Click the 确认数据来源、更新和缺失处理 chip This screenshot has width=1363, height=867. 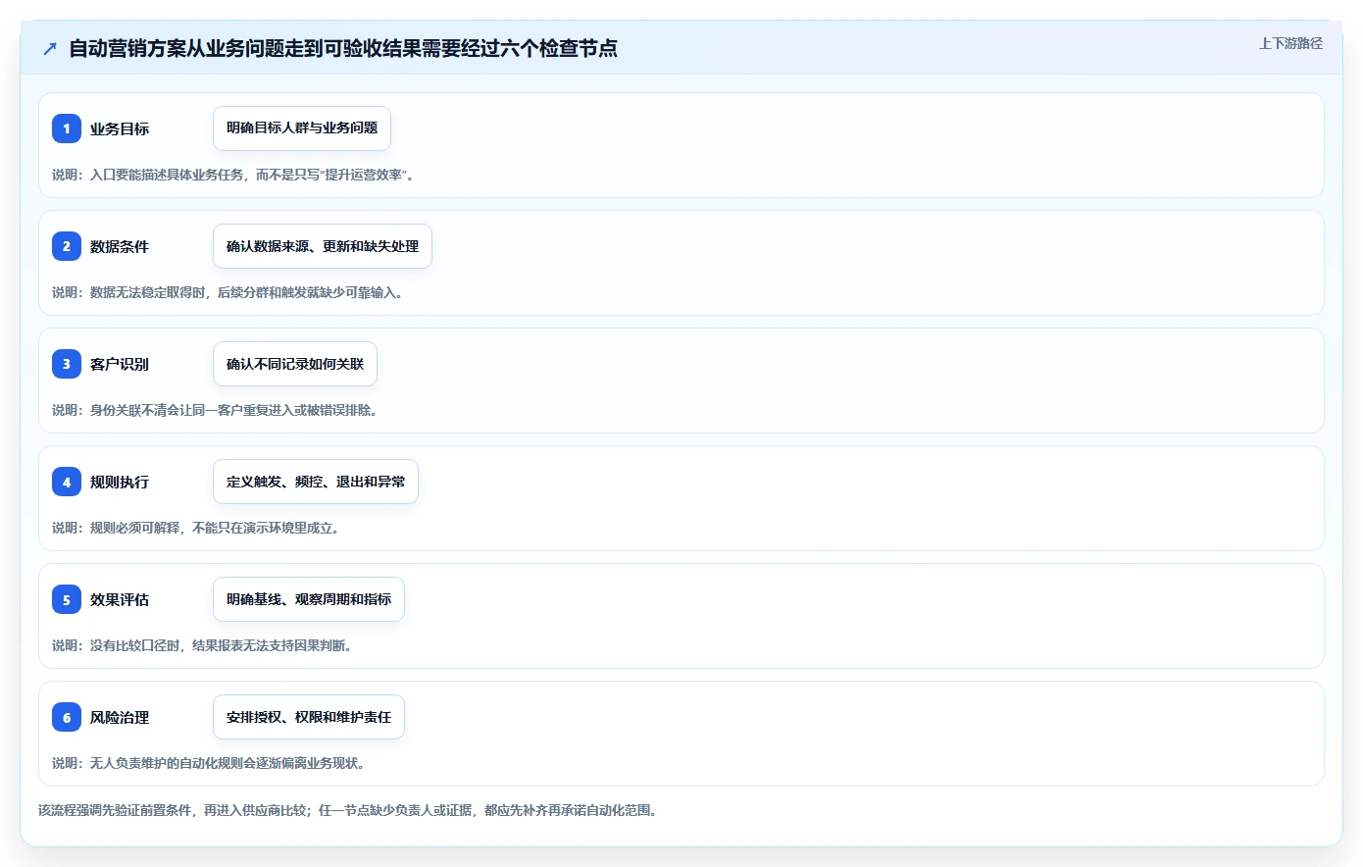323,246
